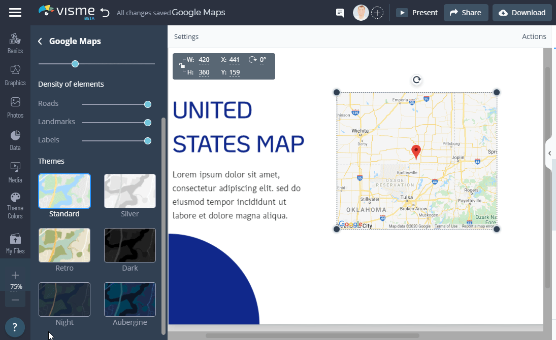Open the Actions tab
This screenshot has width=556, height=340.
(534, 36)
